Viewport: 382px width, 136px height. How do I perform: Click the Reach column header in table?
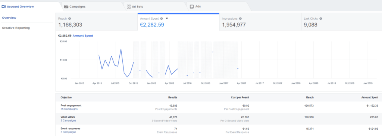click(310, 97)
